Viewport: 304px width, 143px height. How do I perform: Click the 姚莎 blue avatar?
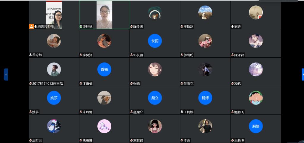coord(54,98)
